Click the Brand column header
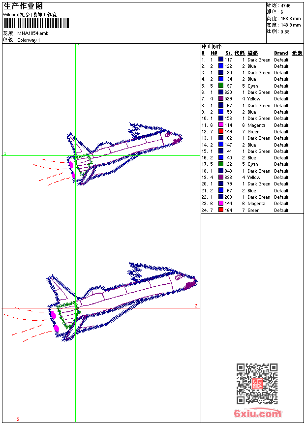This screenshot has width=305, height=423. point(281,53)
